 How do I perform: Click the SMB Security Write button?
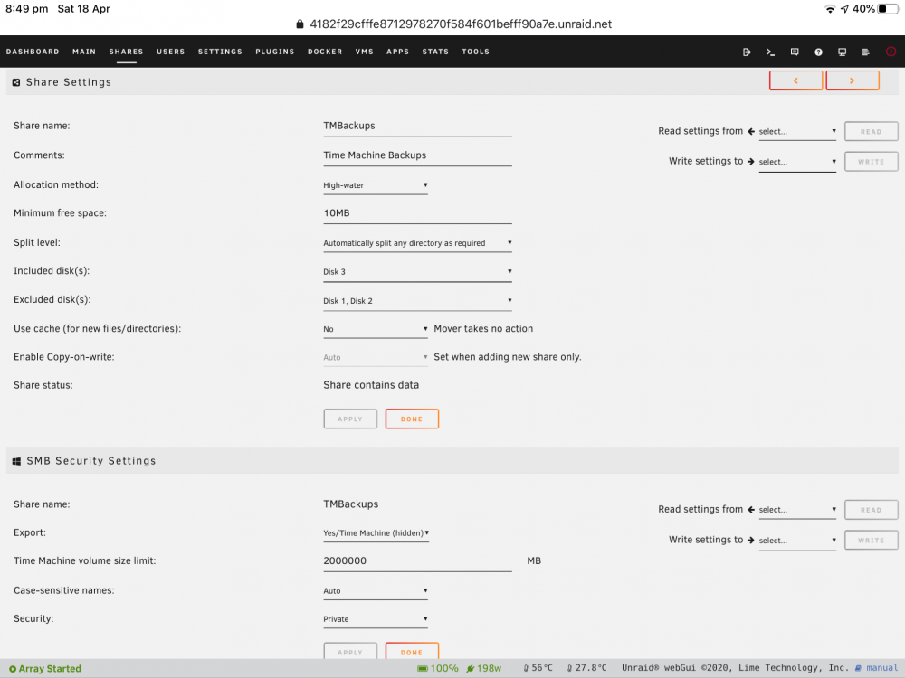point(871,541)
